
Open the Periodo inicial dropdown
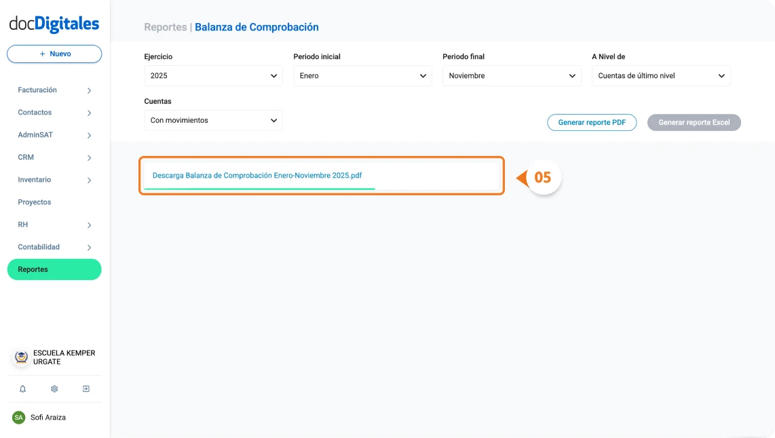(x=362, y=75)
